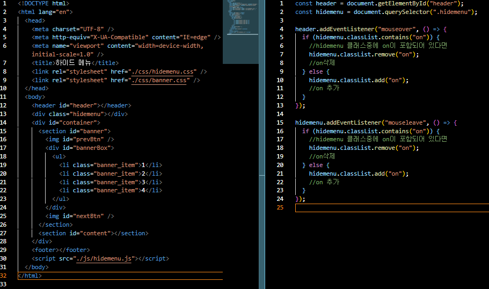This screenshot has width=489, height=289.
Task: Click the opening <body> tag
Action: [x=35, y=97]
